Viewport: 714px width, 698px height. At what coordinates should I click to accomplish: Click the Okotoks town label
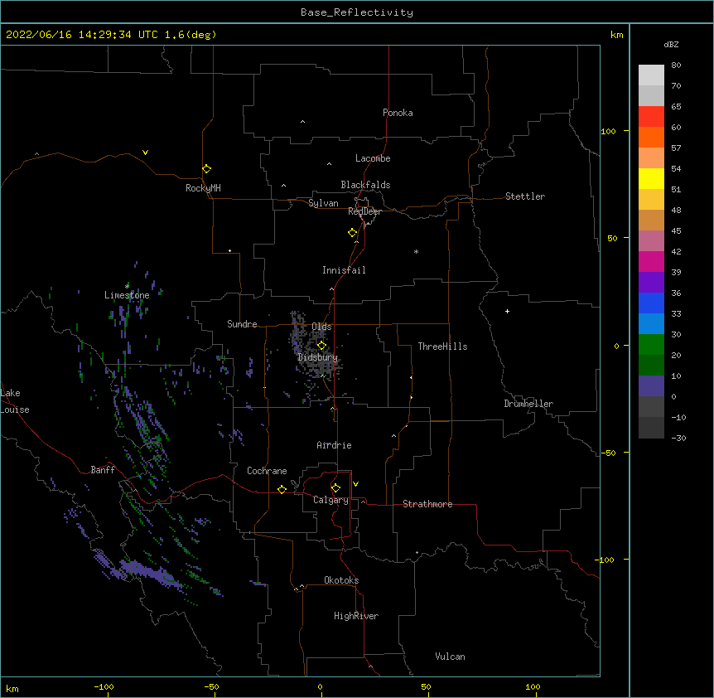click(x=341, y=580)
